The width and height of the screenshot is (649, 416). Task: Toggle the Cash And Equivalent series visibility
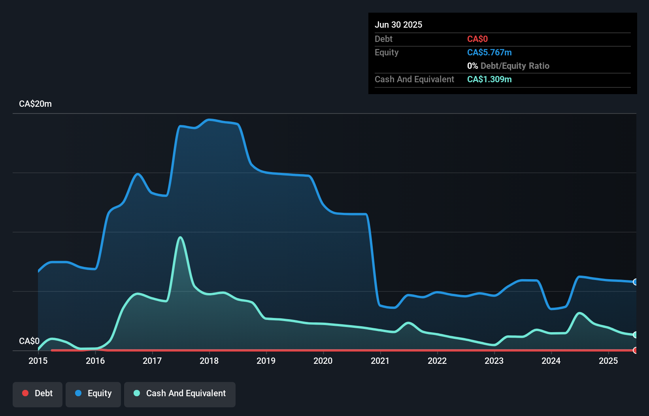point(180,393)
